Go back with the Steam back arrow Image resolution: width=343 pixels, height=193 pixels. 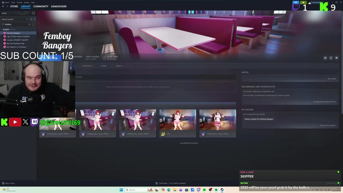coord(3,6)
